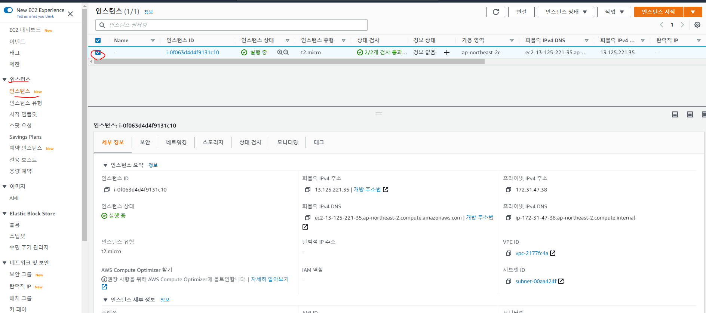Click the horizontal scrollbar under instance table
The height and width of the screenshot is (313, 706).
[x=289, y=62]
